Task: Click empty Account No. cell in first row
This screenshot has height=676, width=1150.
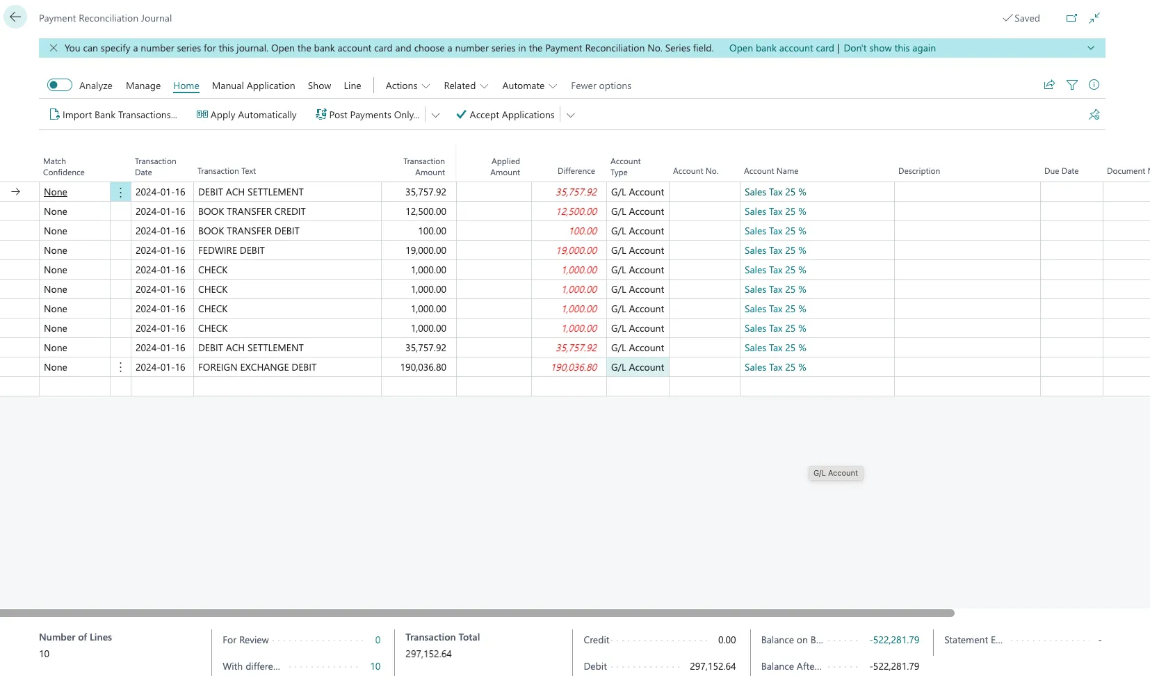Action: 704,192
